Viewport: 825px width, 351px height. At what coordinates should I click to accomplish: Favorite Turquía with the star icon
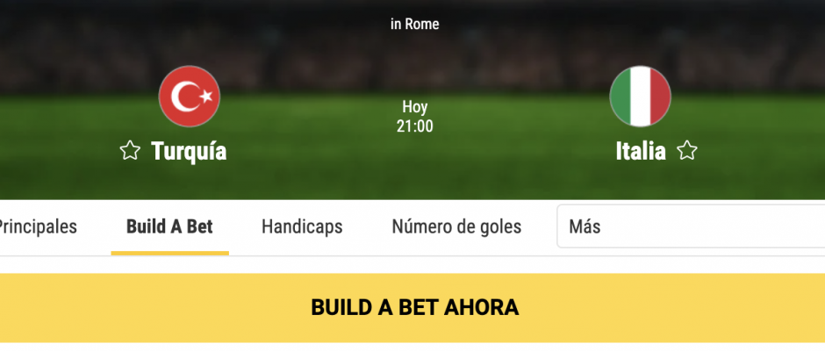tap(130, 151)
